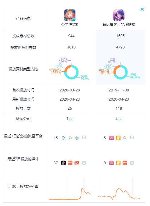150x206 pixels.
Task: Expand 联运公司 list for 公主连结R
Action: pyautogui.click(x=71, y=119)
